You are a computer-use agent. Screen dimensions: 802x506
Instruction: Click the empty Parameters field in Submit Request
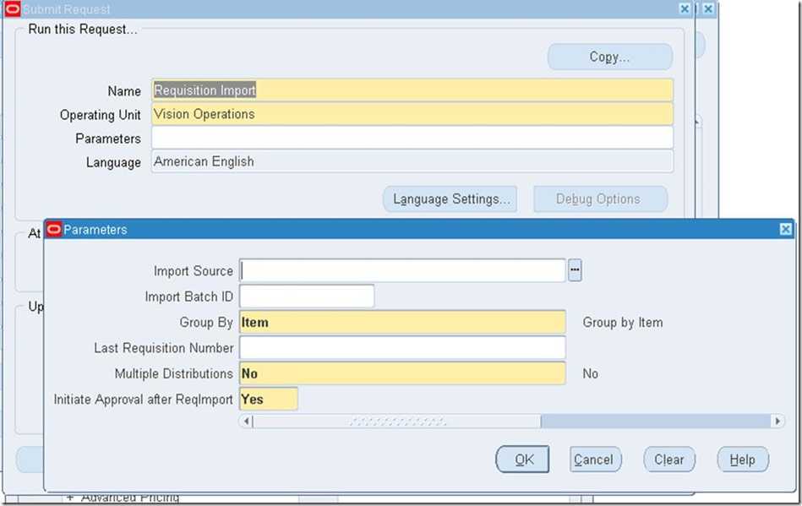point(412,138)
